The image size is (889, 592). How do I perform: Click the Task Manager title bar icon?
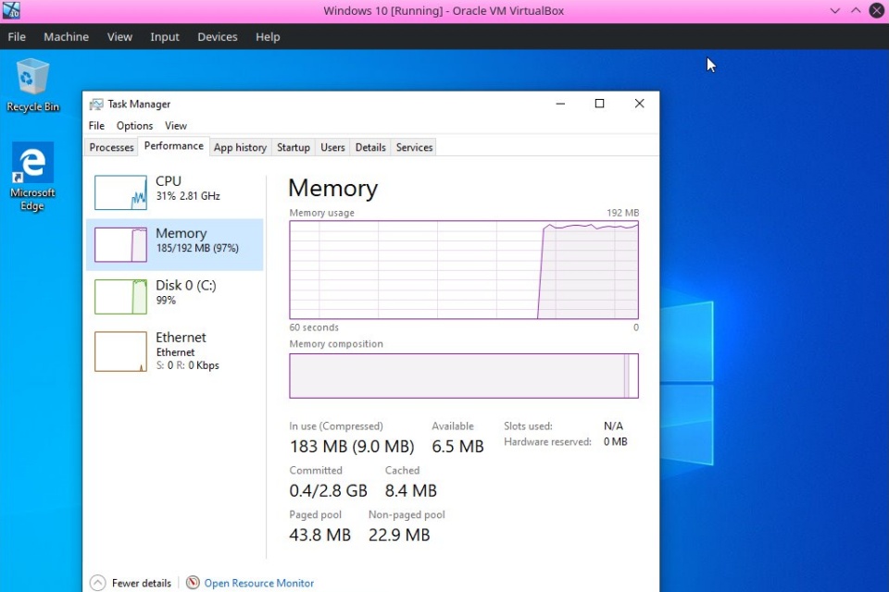[96, 105]
